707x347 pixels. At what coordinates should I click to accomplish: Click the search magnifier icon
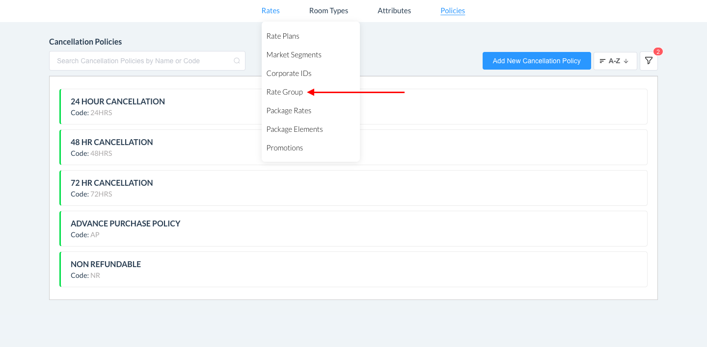(237, 61)
